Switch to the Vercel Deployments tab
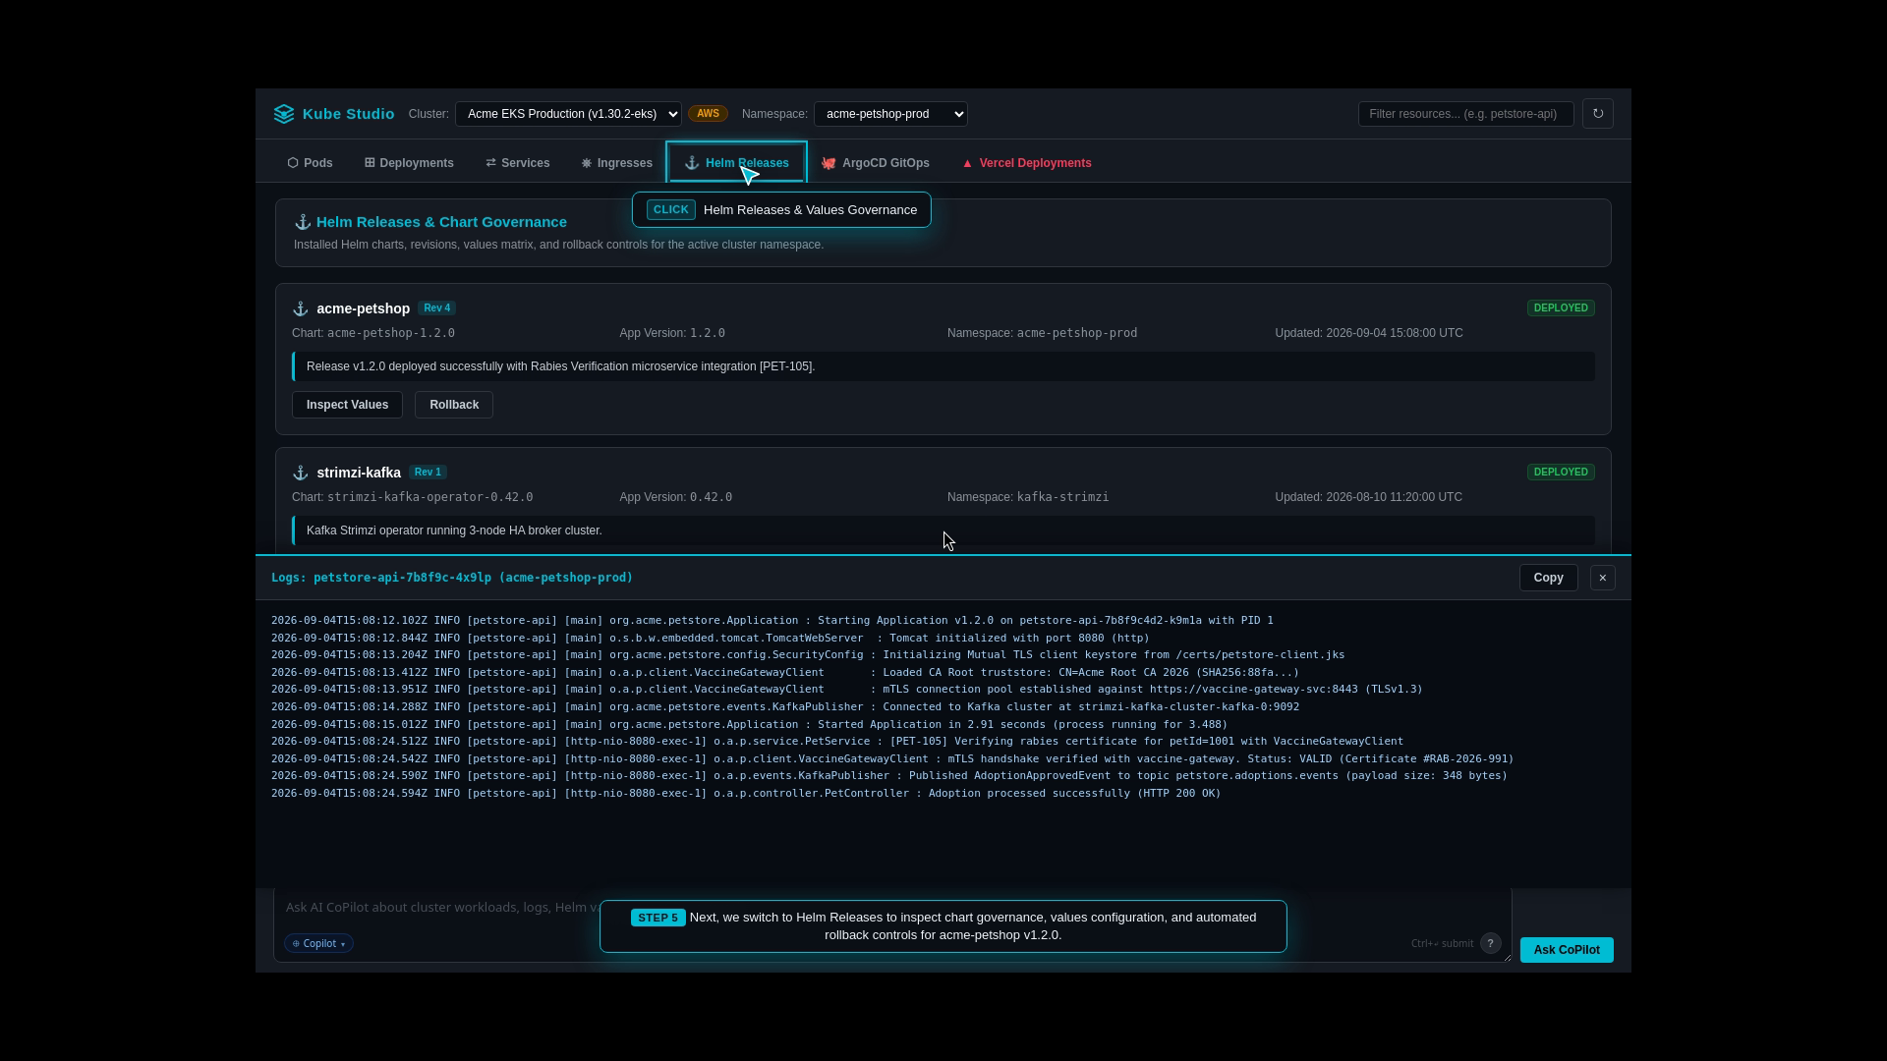The width and height of the screenshot is (1887, 1061). pos(1026,163)
